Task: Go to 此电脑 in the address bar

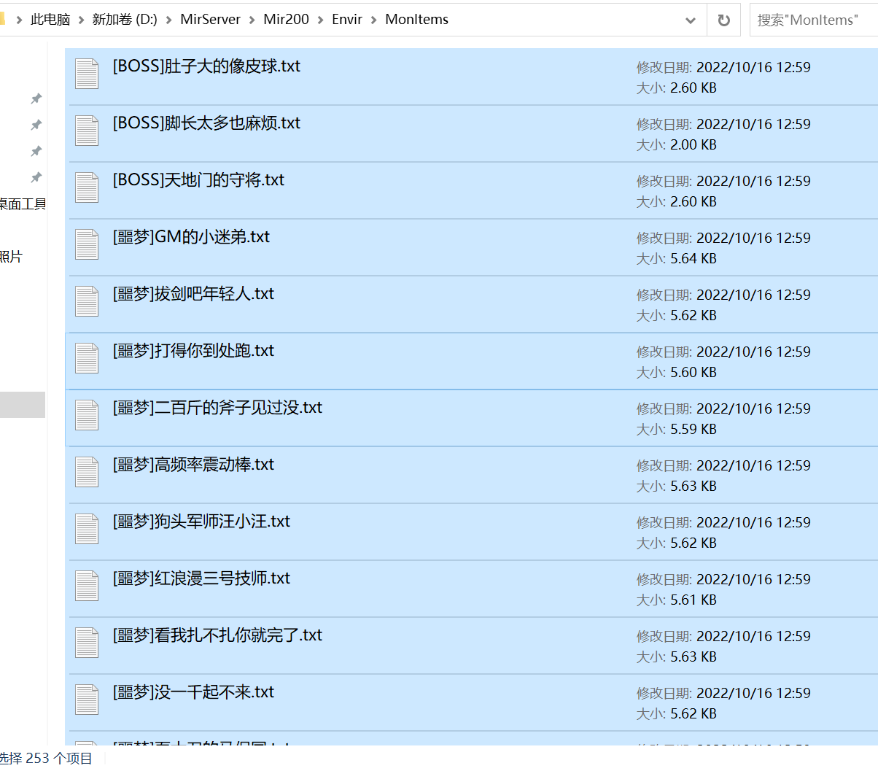Action: 50,20
